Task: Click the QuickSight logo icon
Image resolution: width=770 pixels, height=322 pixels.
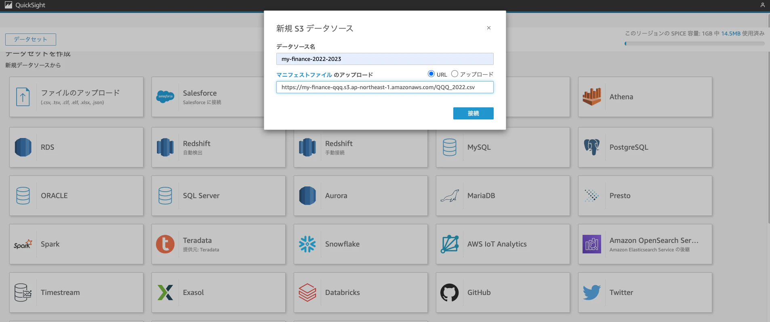Action: (8, 5)
